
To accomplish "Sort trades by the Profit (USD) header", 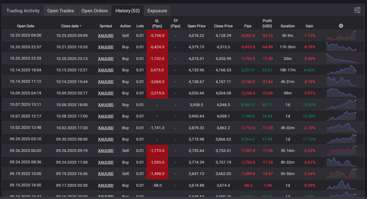I will click(x=267, y=24).
